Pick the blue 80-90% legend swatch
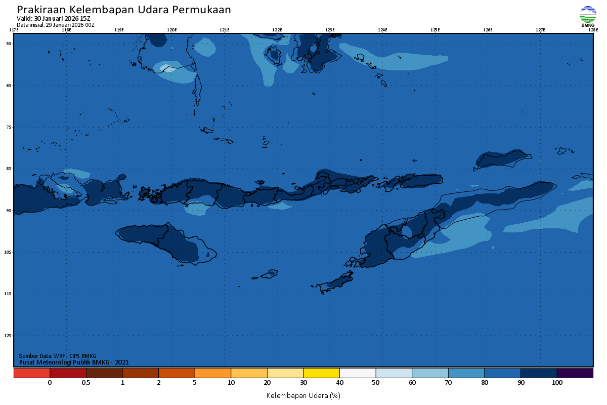This screenshot has height=405, width=607. pyautogui.click(x=502, y=373)
